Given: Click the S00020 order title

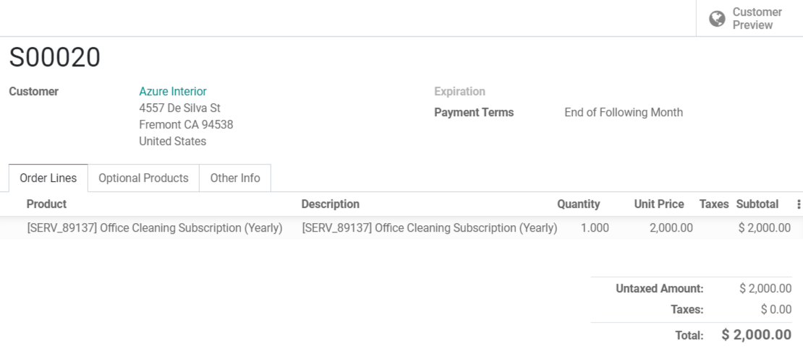Looking at the screenshot, I should (54, 58).
